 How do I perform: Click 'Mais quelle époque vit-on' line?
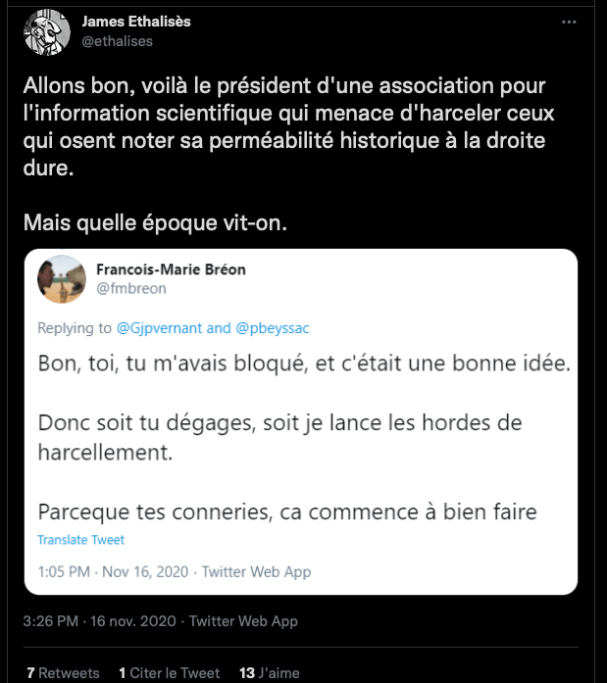[157, 223]
